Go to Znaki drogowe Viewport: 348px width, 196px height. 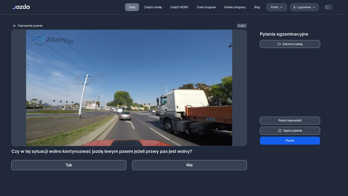point(206,7)
